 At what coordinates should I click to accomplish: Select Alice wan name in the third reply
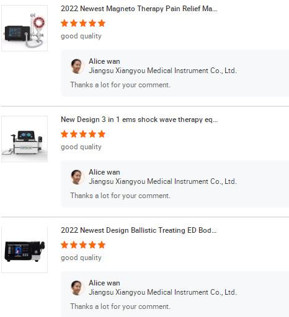tap(104, 283)
